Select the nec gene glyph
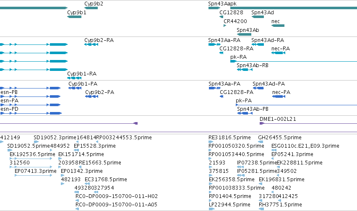The width and height of the screenshot is (357, 211). [278, 26]
